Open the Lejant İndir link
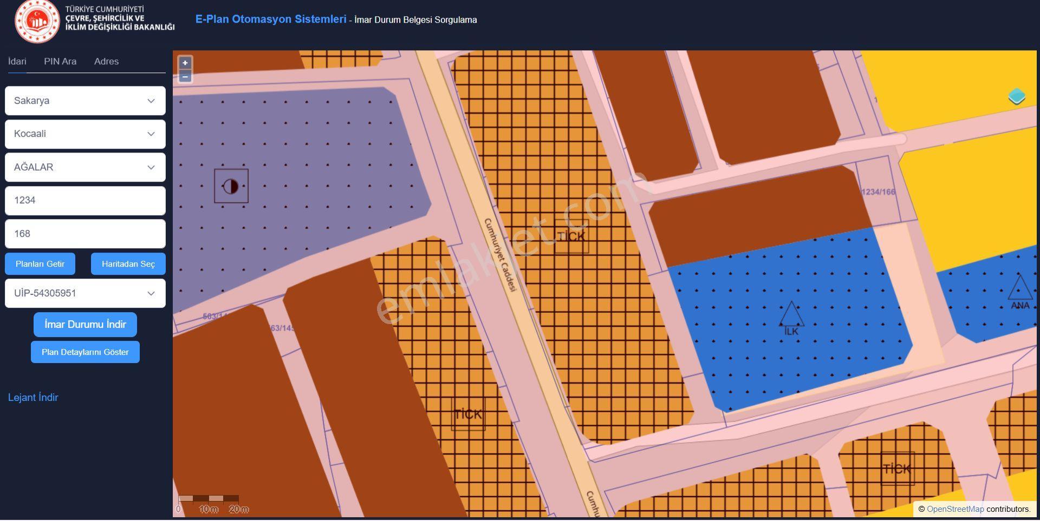The width and height of the screenshot is (1040, 521). click(x=33, y=398)
